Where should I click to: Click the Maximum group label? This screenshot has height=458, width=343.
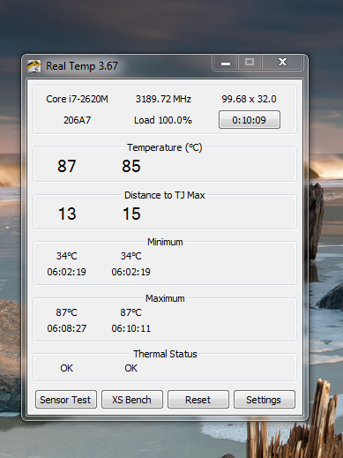165,298
